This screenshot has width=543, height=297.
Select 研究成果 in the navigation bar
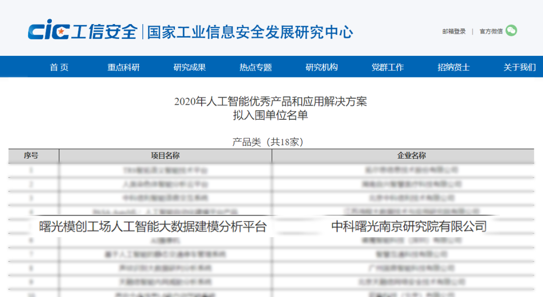[x=190, y=67]
